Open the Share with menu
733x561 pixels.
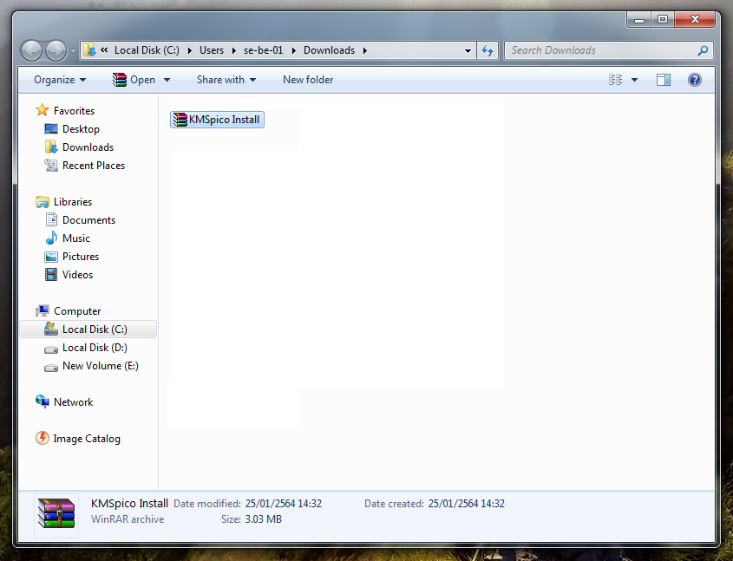click(x=226, y=80)
